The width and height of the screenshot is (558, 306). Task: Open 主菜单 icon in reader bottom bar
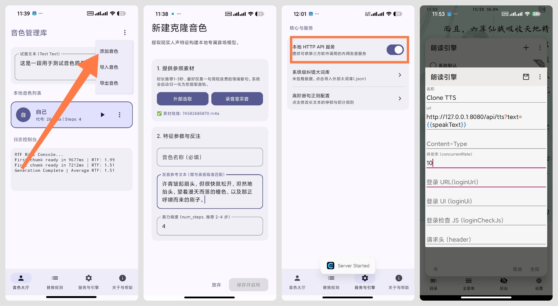pyautogui.click(x=468, y=281)
